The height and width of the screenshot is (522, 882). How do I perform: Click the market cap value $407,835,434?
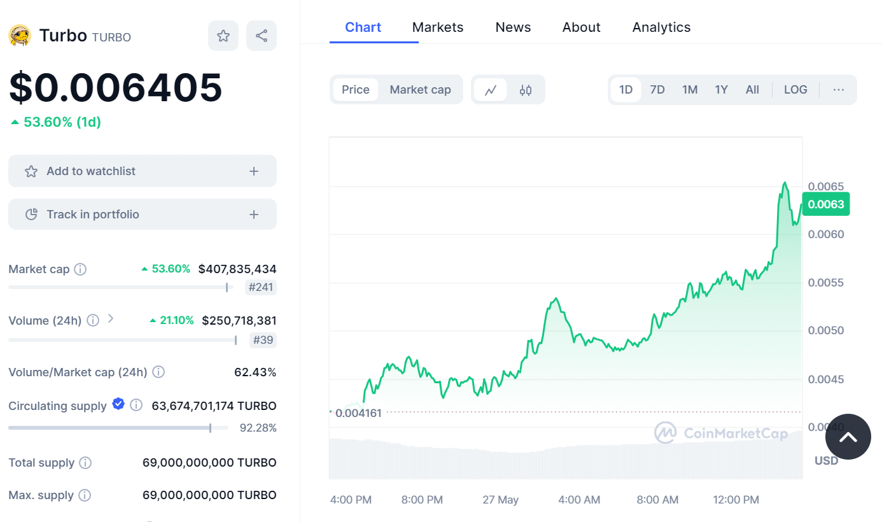[237, 269]
